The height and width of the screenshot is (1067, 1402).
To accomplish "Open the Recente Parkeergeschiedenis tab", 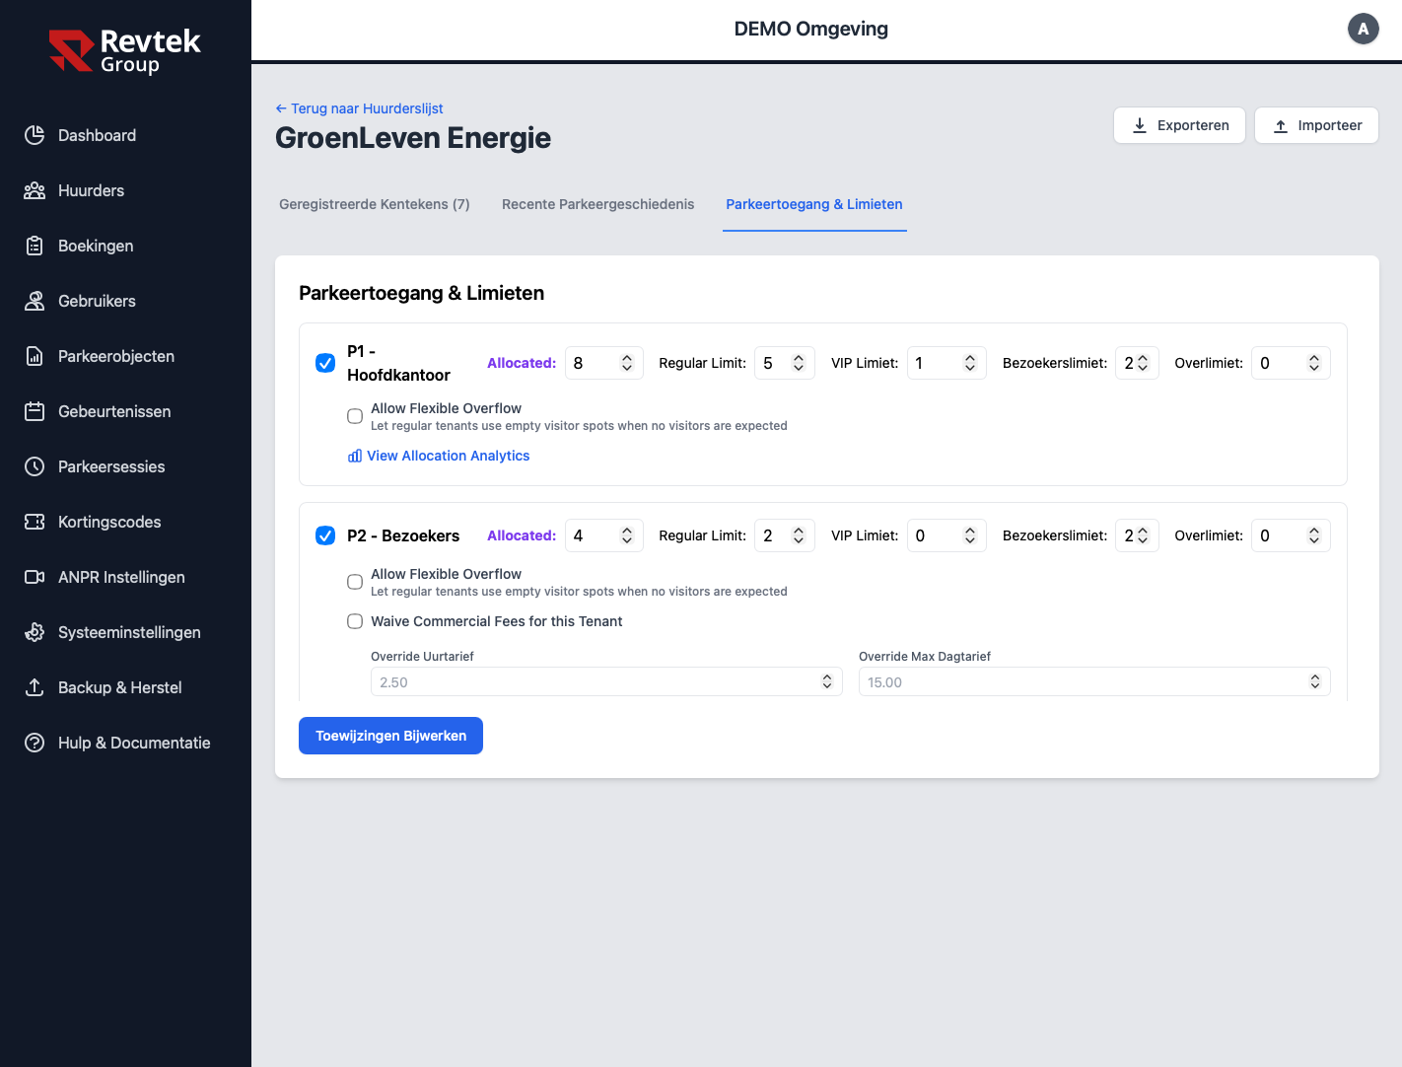I will [x=597, y=204].
